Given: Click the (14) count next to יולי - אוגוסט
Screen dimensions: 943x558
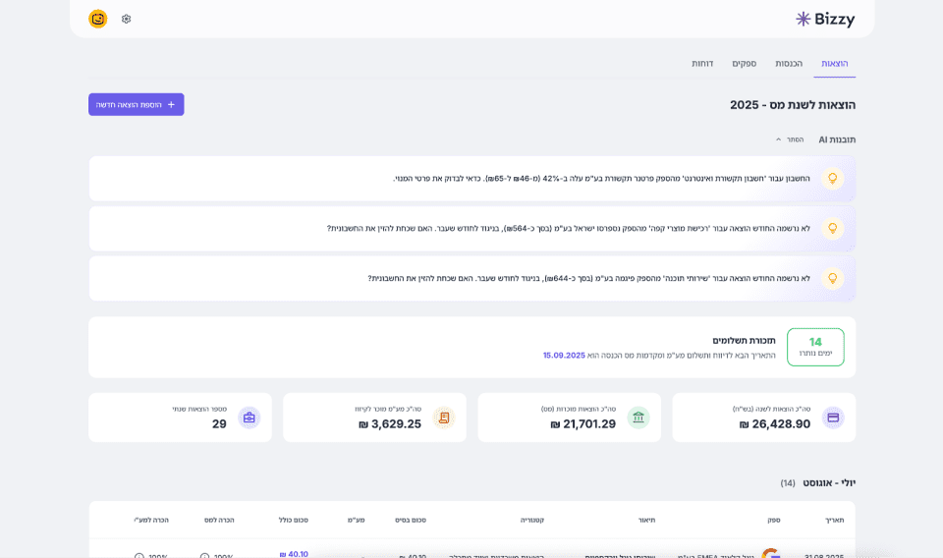Looking at the screenshot, I should [787, 483].
